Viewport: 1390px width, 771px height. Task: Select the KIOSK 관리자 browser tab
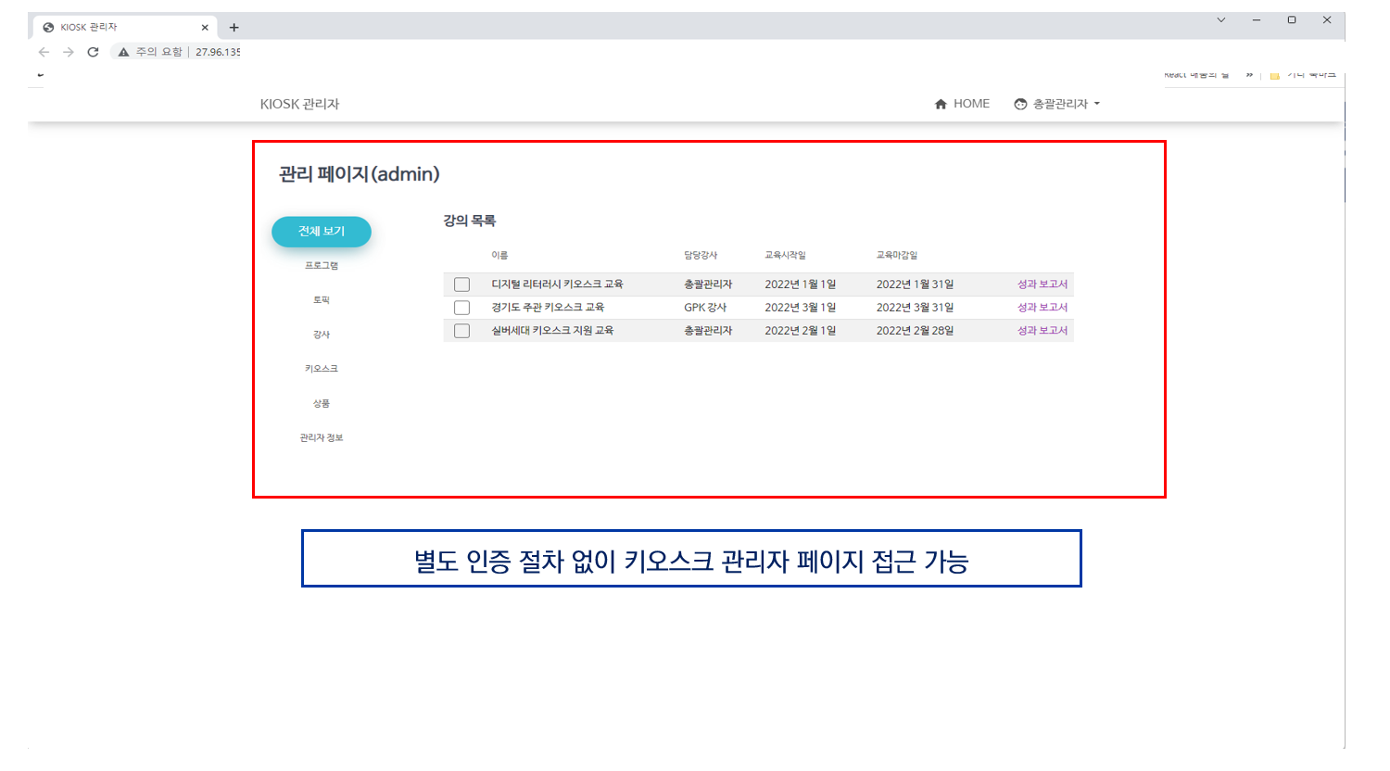pos(125,27)
